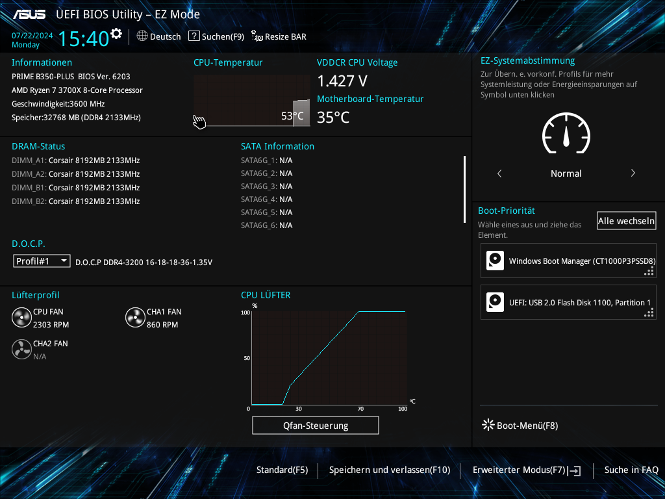Toggle the Resize BAR icon
665x499 pixels.
click(x=257, y=36)
